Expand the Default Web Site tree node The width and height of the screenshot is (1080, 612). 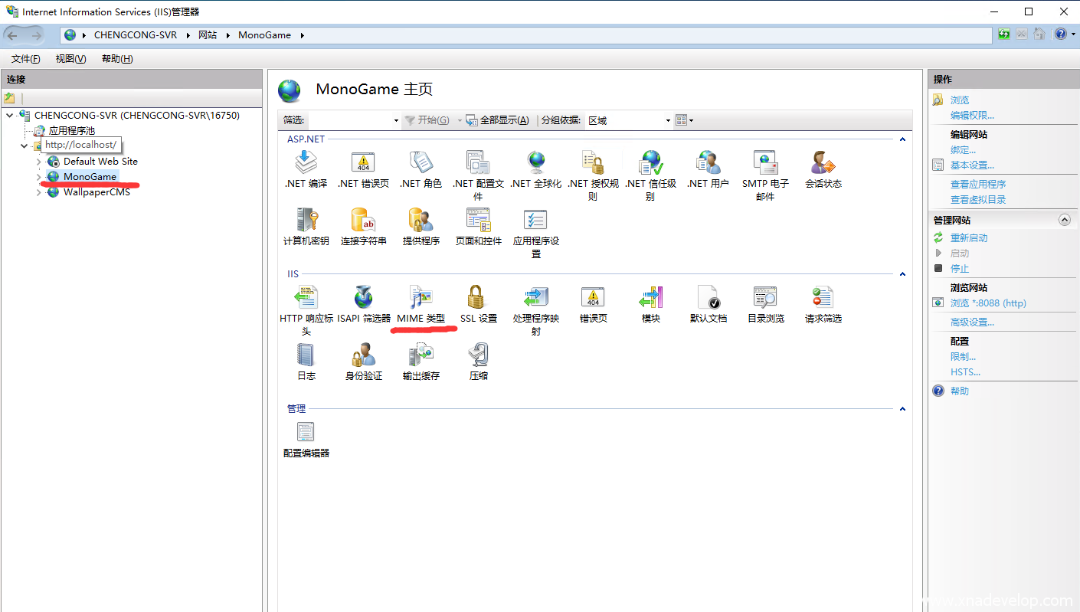click(x=39, y=162)
